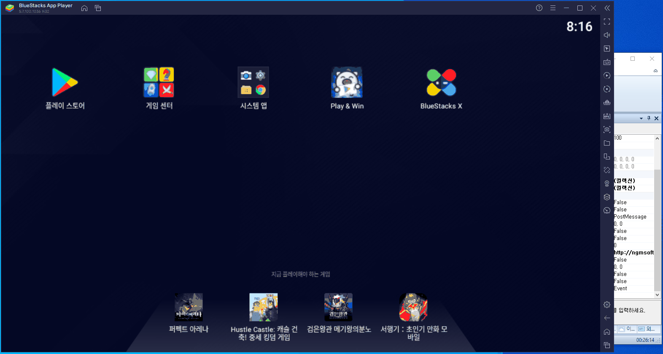Collapse the BlueStacks side toolbar
663x354 pixels.
(607, 8)
